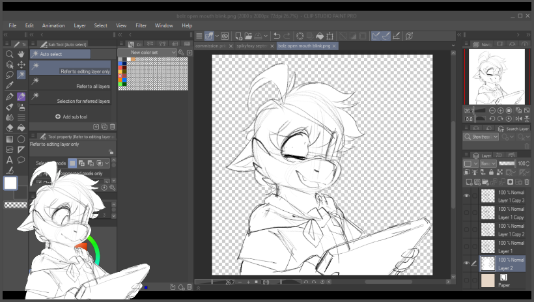534x302 pixels.
Task: Select the Frame border tool
Action: click(10, 150)
